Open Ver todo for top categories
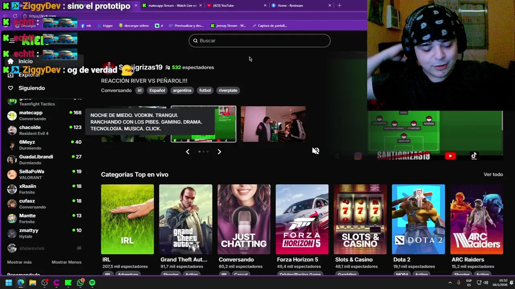 point(493,175)
